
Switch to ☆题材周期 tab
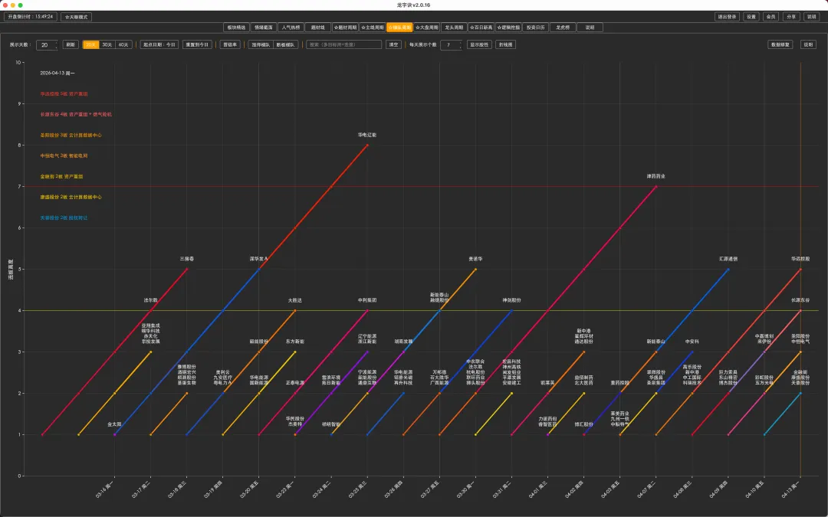click(345, 28)
